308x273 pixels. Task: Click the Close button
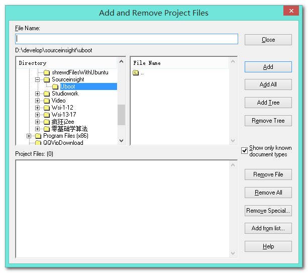pos(268,40)
